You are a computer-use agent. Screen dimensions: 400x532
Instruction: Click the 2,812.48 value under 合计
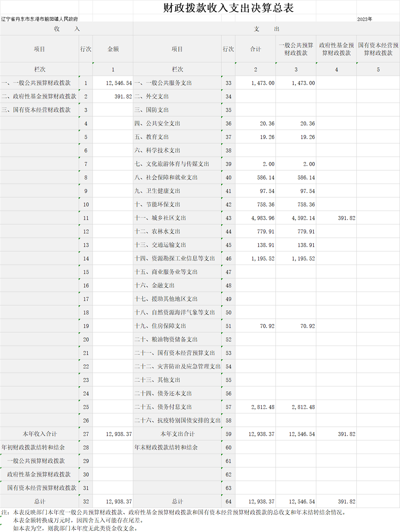pos(263,407)
